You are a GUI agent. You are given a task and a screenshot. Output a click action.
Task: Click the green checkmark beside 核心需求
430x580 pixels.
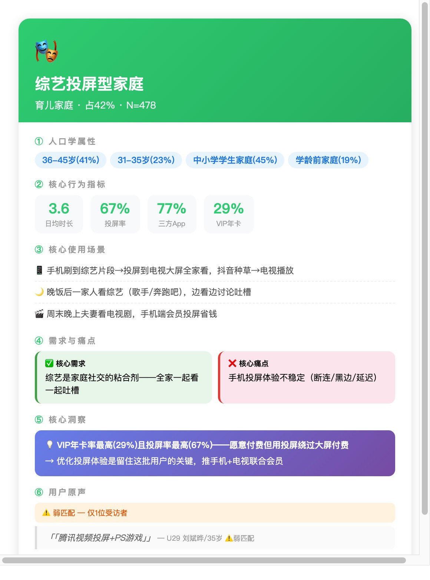pos(49,363)
